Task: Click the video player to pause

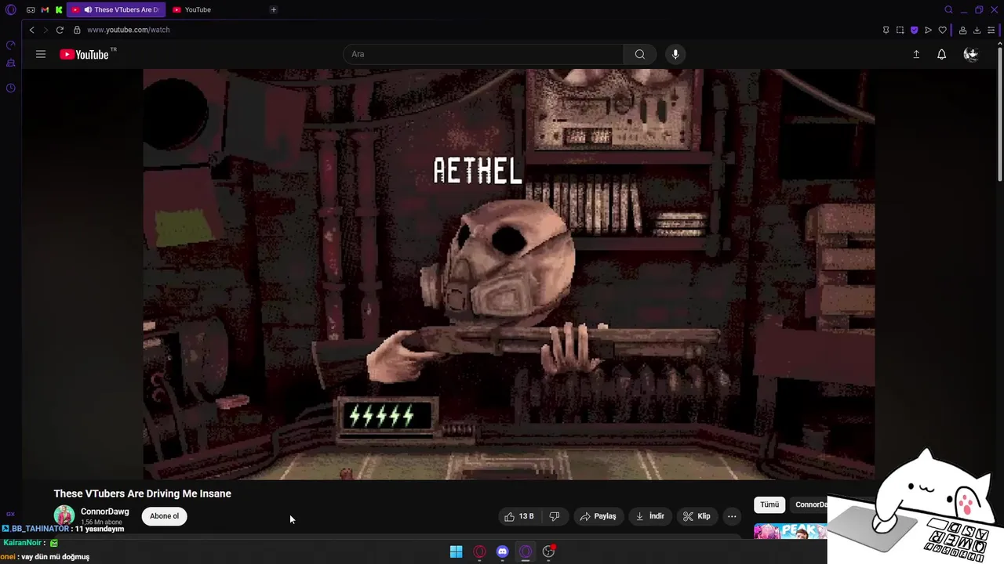Action: click(x=508, y=274)
